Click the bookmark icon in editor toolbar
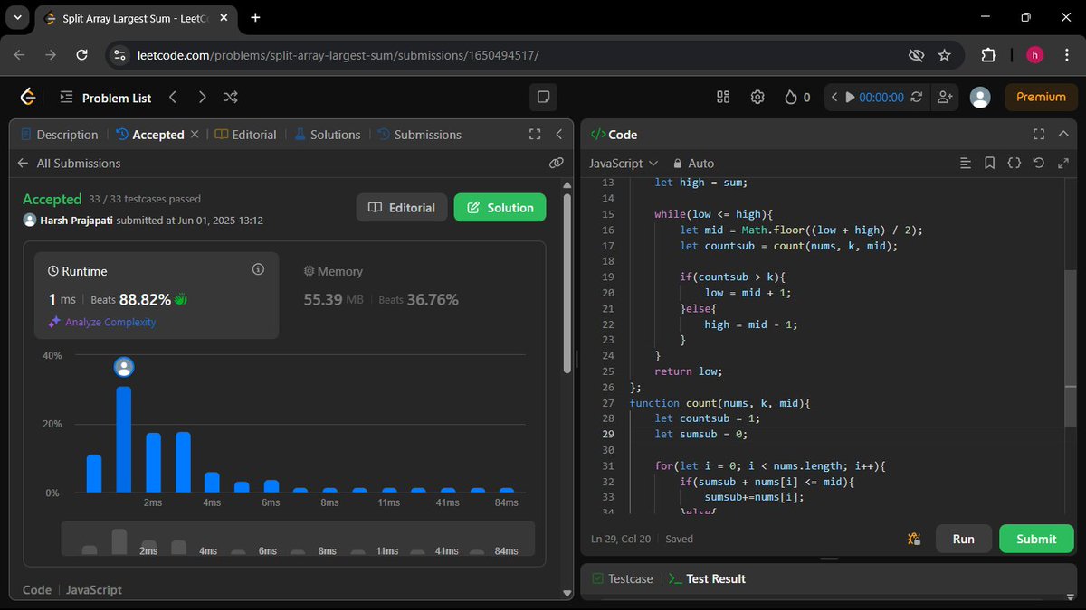Viewport: 1086px width, 610px height. (990, 164)
